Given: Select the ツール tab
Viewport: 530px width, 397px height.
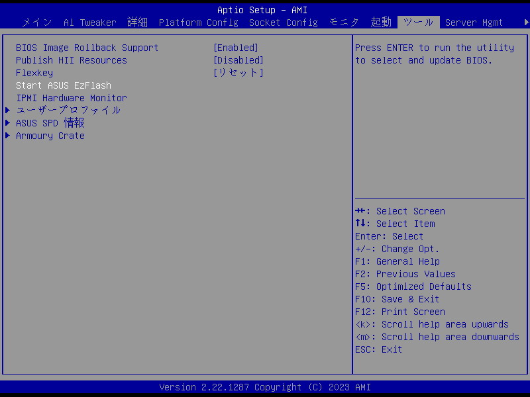Looking at the screenshot, I should 419,22.
